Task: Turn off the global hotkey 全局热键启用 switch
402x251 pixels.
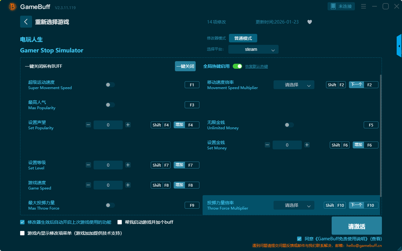Action: [237, 66]
